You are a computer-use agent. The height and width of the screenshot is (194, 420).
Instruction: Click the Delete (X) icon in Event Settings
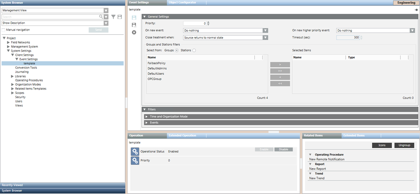point(134,32)
